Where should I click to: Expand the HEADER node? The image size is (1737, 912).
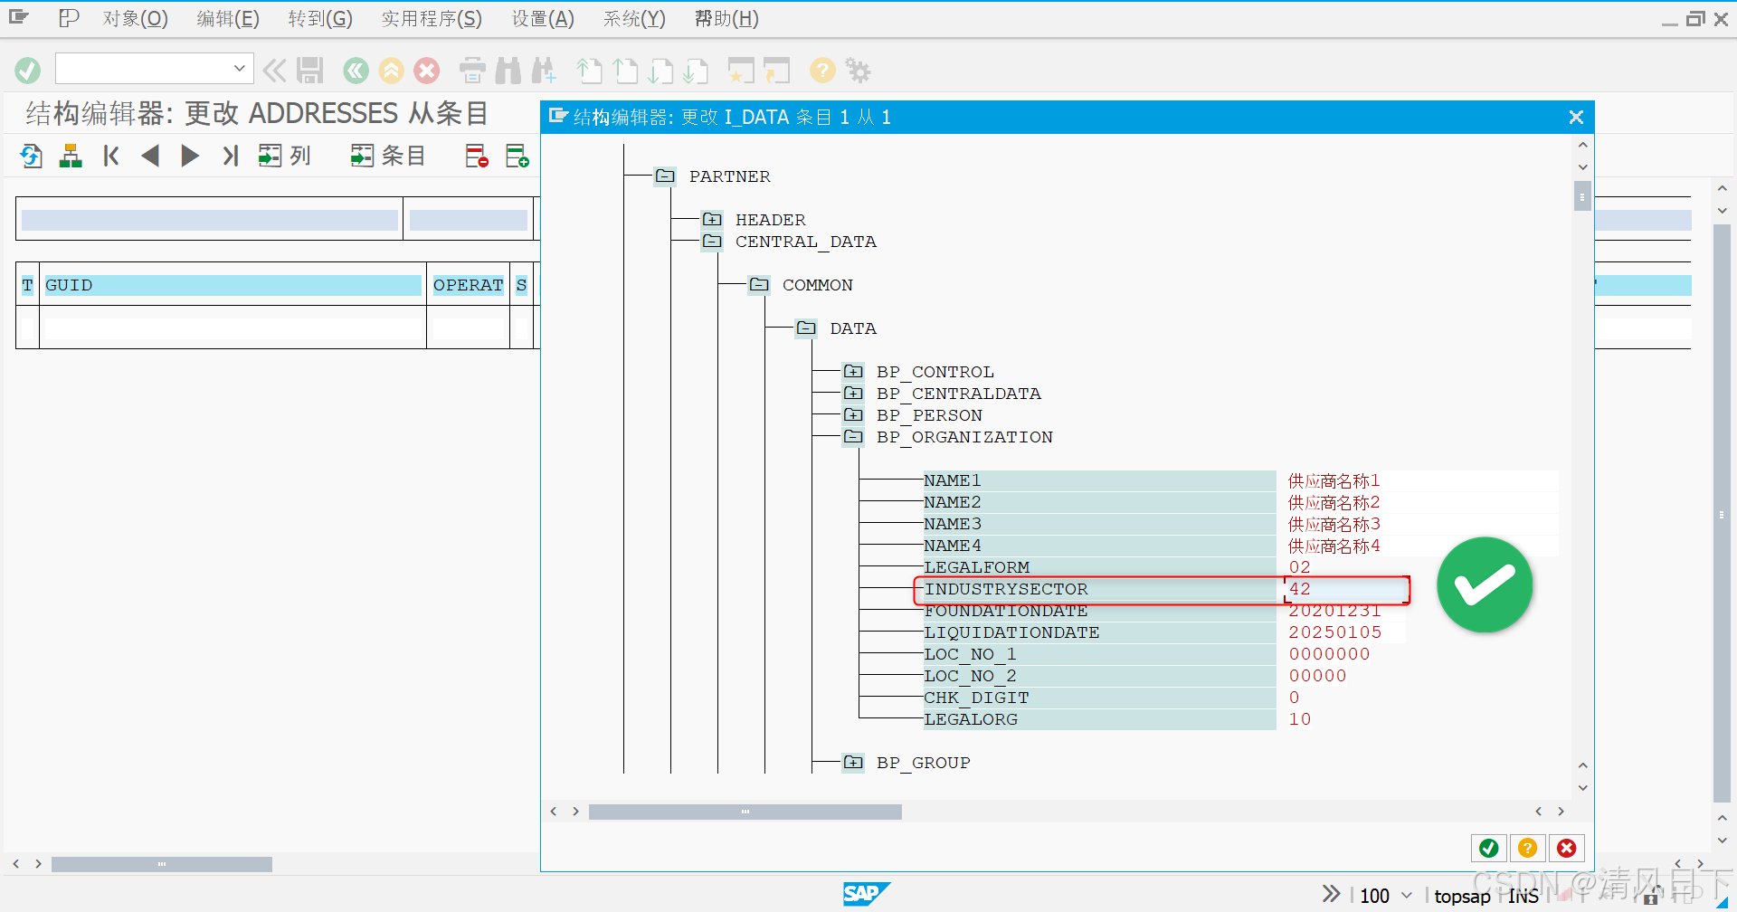click(x=712, y=220)
